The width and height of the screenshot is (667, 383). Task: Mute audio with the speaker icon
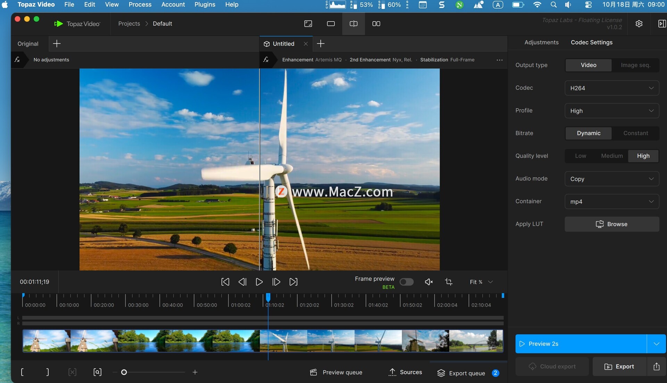(429, 282)
